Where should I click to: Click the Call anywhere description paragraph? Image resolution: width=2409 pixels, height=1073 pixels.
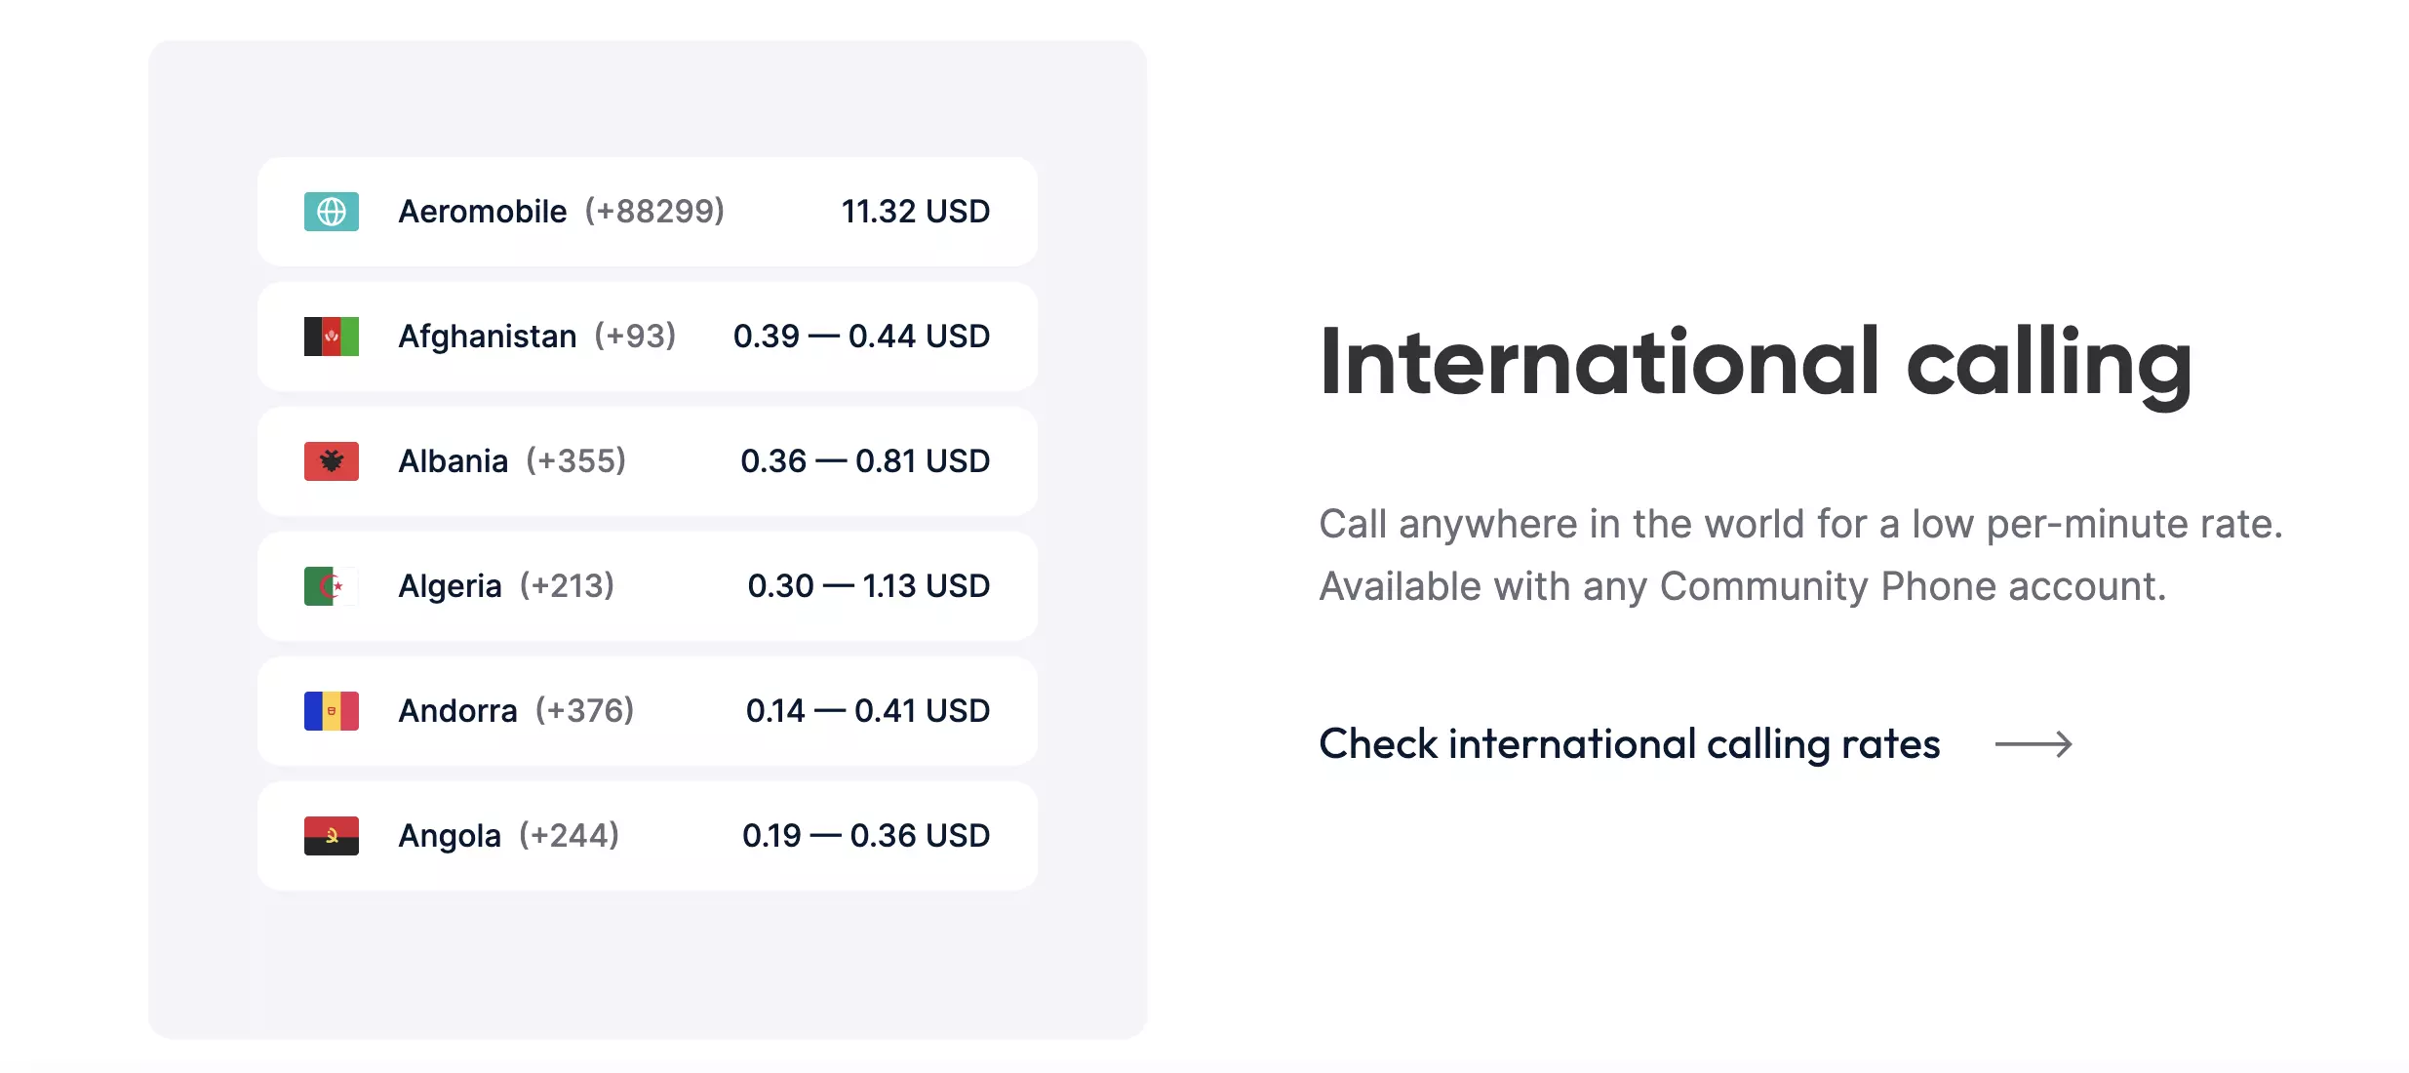pyautogui.click(x=1800, y=555)
